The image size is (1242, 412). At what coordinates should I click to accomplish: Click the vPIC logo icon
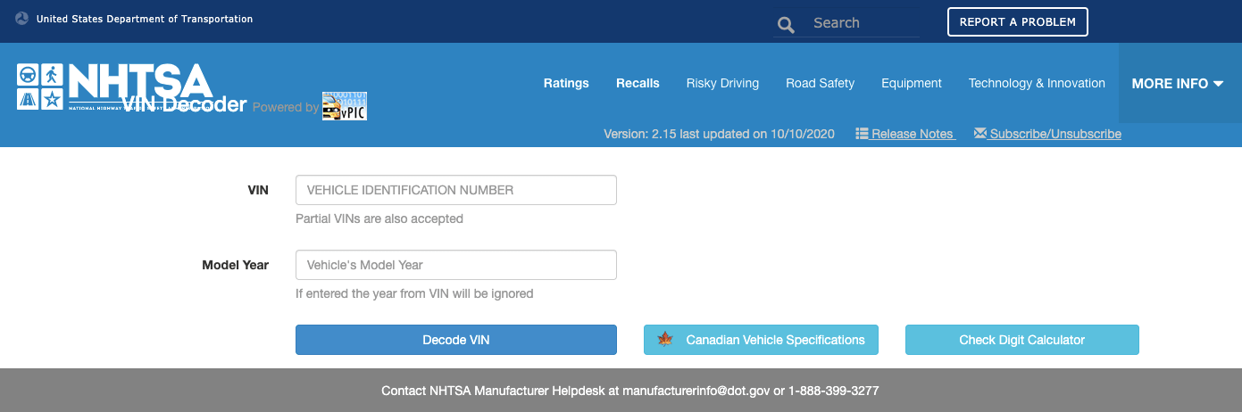345,106
